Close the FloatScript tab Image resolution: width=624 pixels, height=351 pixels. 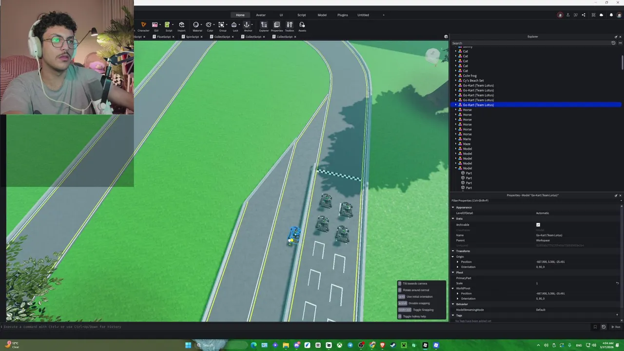click(x=173, y=37)
